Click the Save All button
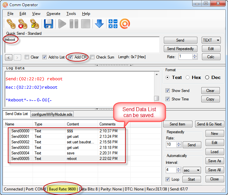This screenshot has height=195, width=228. (215, 170)
